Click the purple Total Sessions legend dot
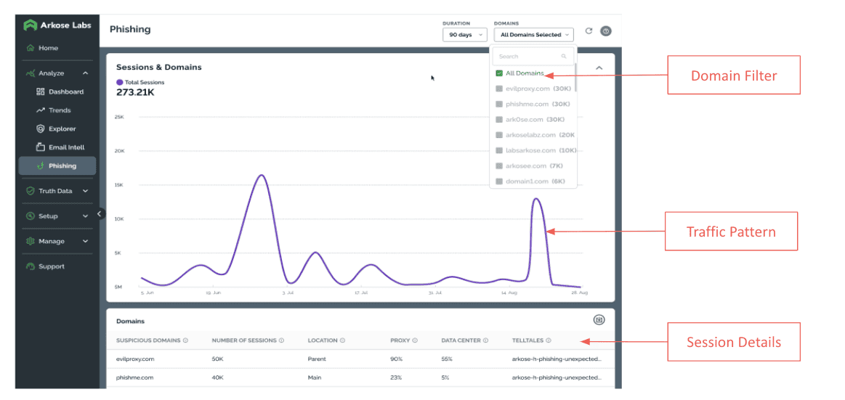This screenshot has width=845, height=400. click(120, 82)
